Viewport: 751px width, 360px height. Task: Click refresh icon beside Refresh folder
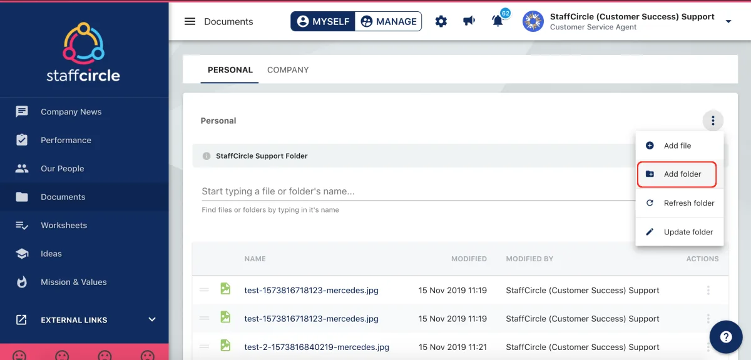tap(650, 203)
